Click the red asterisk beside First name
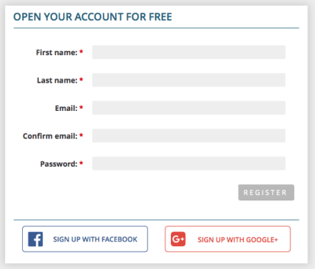The height and width of the screenshot is (269, 315). 81,52
